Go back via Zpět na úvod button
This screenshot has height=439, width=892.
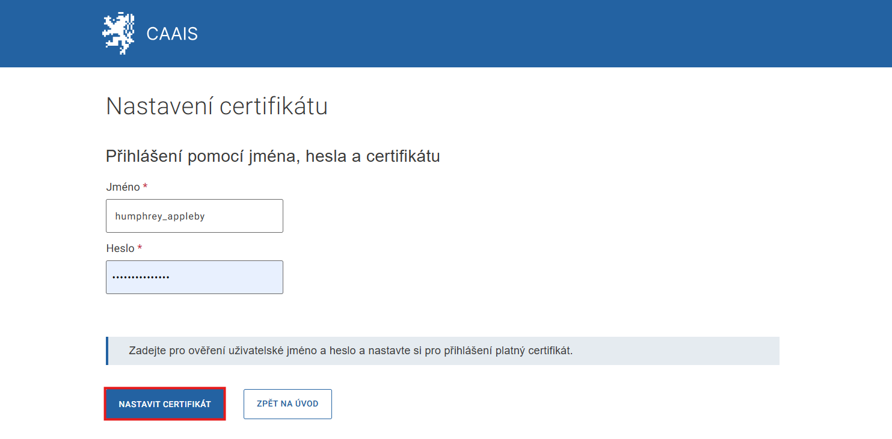(x=288, y=404)
